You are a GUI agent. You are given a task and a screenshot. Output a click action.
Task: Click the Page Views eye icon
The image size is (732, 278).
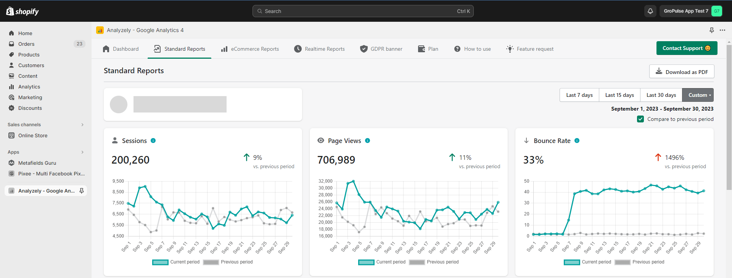(321, 140)
